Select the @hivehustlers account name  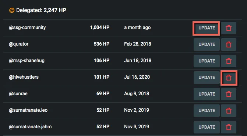click(x=24, y=77)
